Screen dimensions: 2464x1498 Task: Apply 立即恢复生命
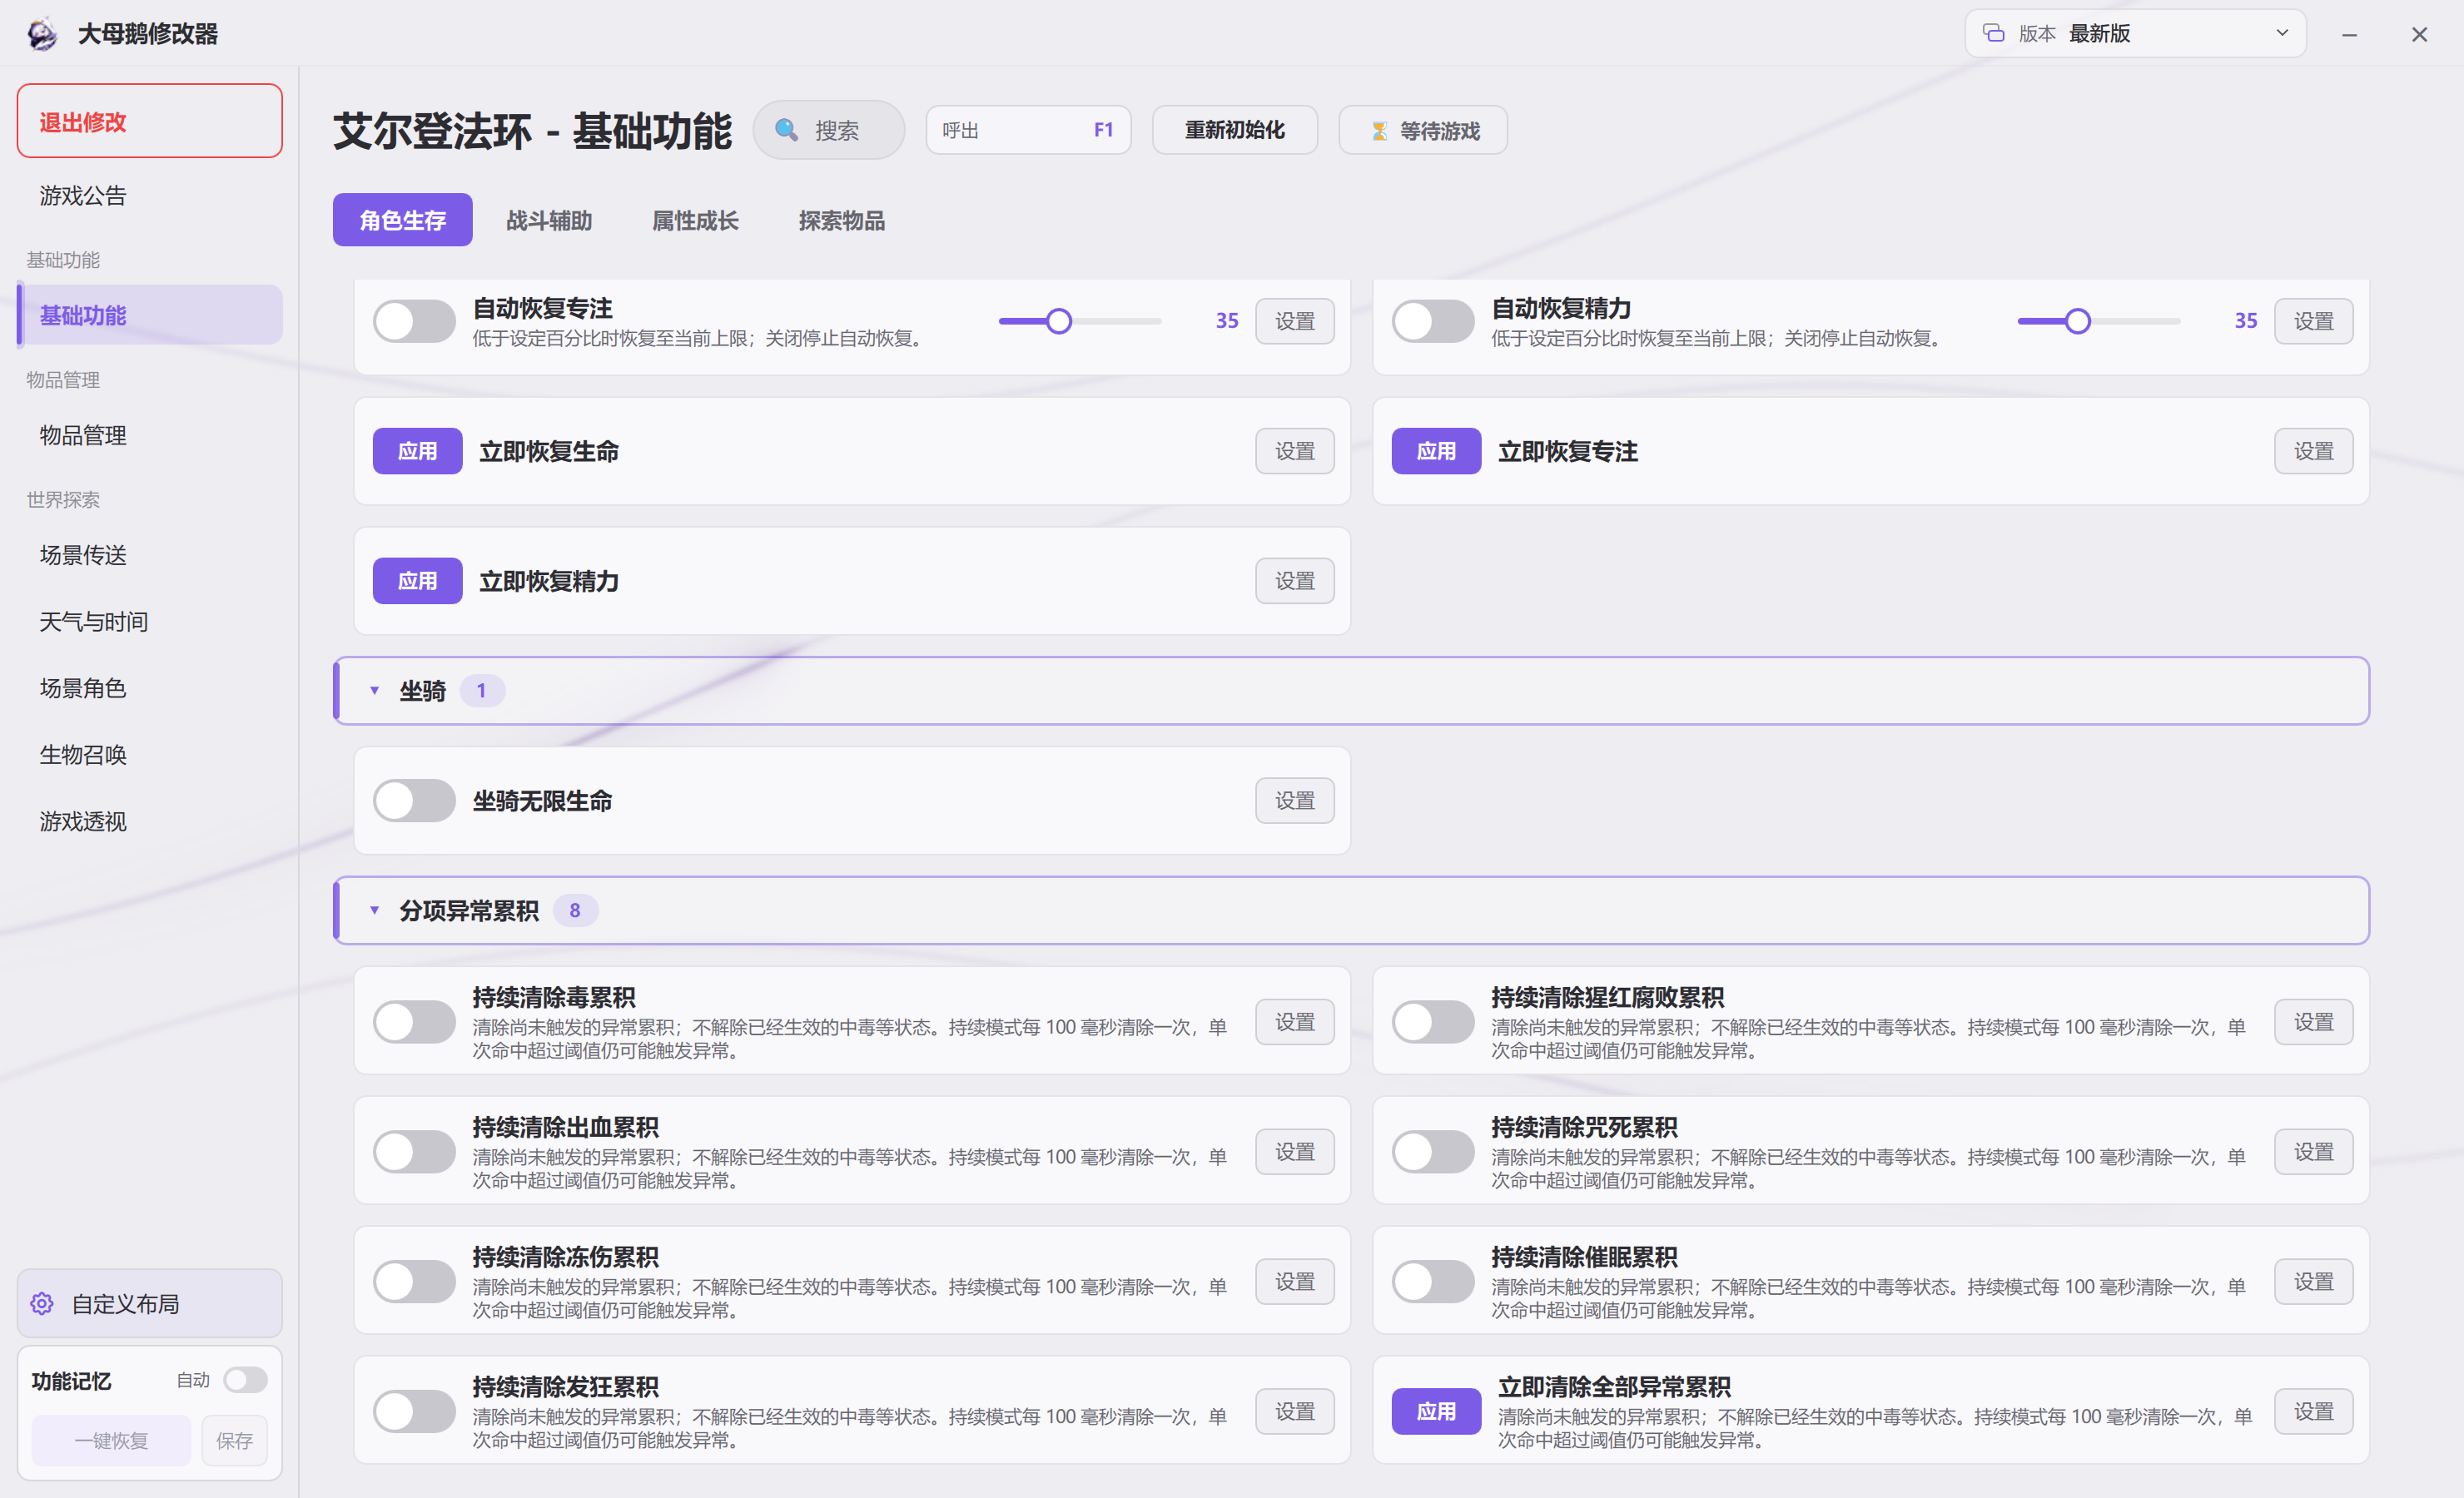click(x=417, y=451)
